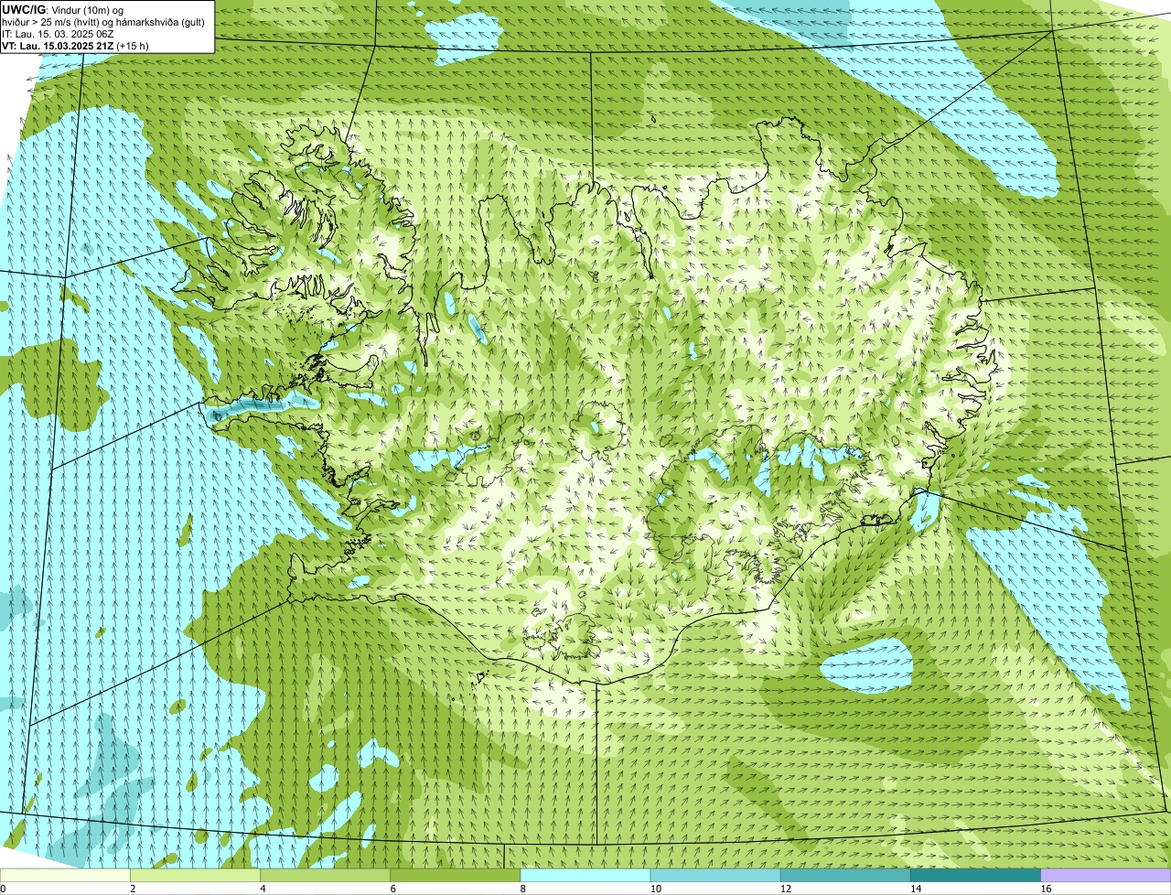Click the lavender above-16 m/s legend swatch
The width and height of the screenshot is (1171, 895).
(x=1106, y=875)
